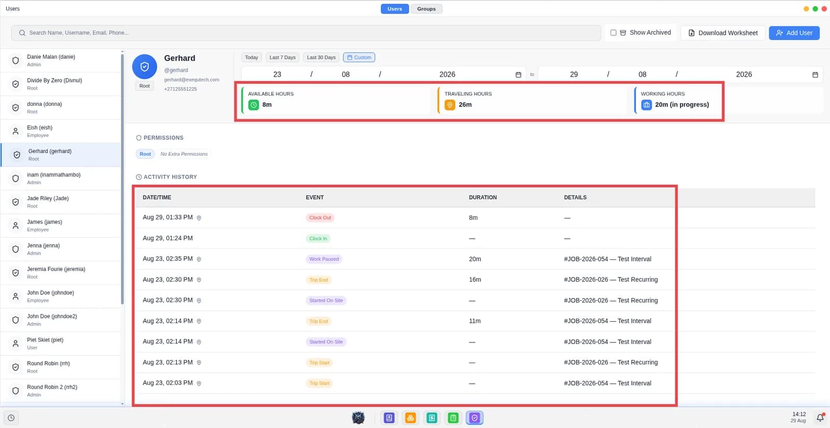Click the user list scrollbar
Screen dimensions: 830x428
[122, 179]
